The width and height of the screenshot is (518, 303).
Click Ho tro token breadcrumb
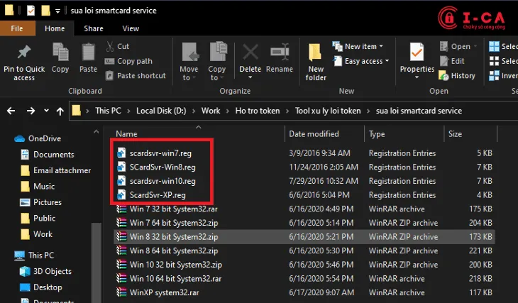pos(258,111)
